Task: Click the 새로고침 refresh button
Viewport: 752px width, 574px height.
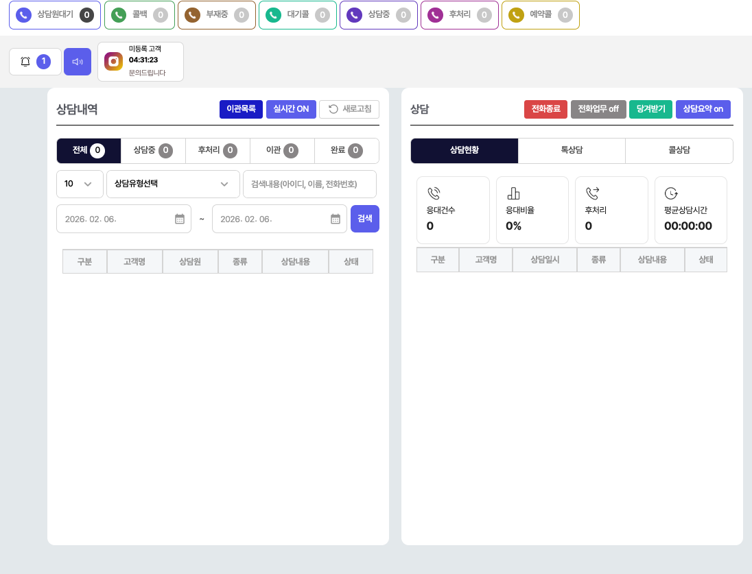Action: (x=349, y=109)
